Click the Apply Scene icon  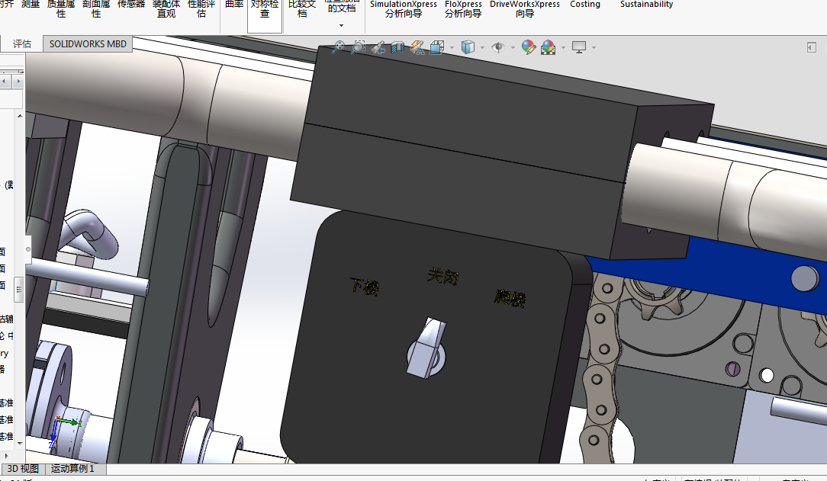(x=548, y=47)
